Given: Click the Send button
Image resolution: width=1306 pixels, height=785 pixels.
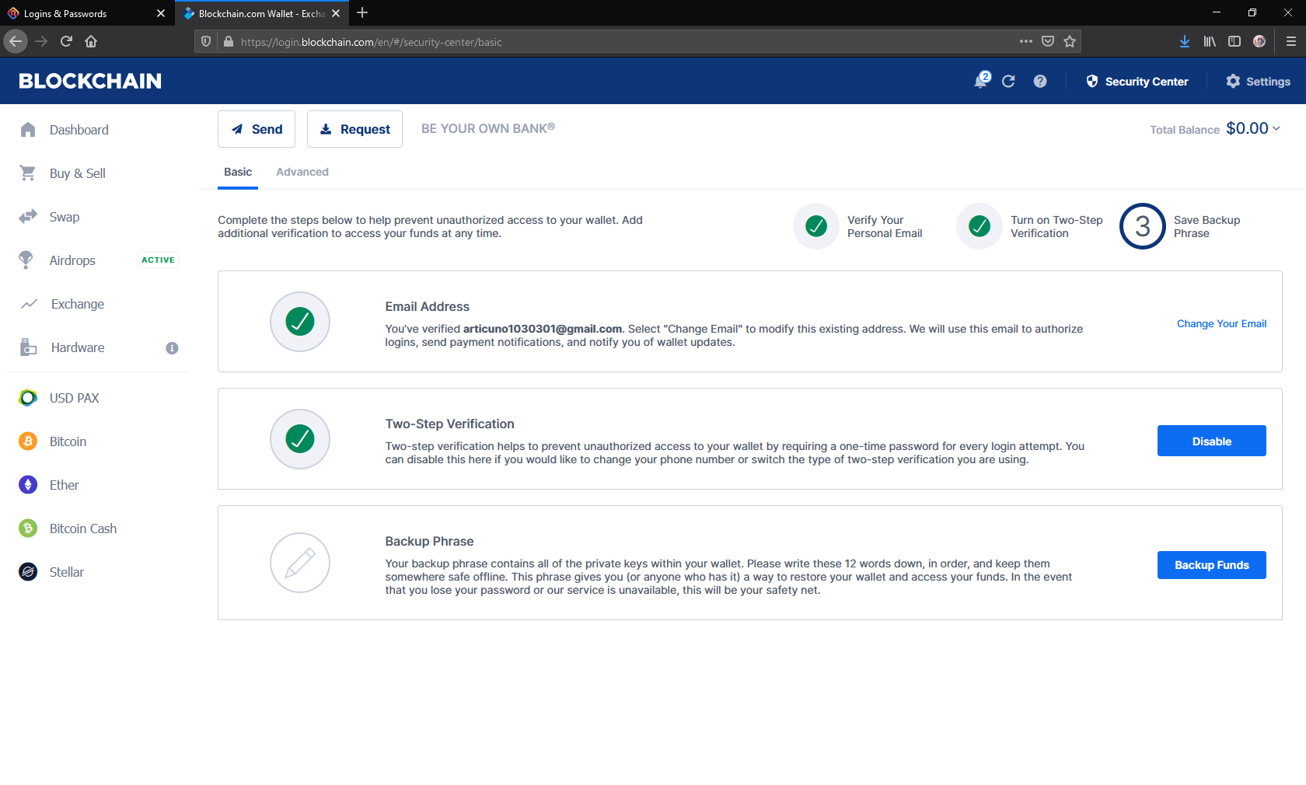Looking at the screenshot, I should 257,129.
